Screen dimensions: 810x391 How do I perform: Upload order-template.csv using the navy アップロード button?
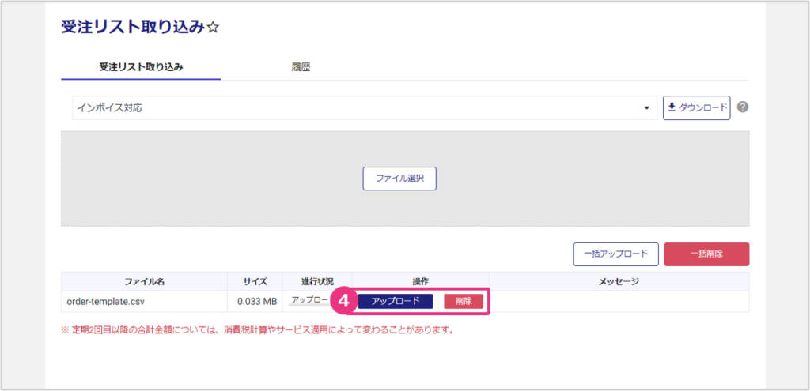[x=396, y=301]
